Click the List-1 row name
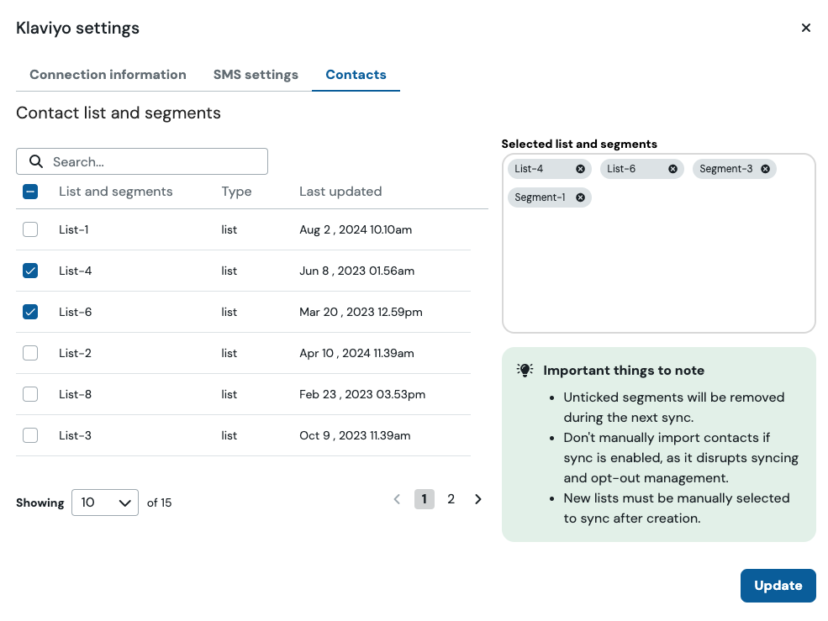The height and width of the screenshot is (621, 828). pos(74,229)
